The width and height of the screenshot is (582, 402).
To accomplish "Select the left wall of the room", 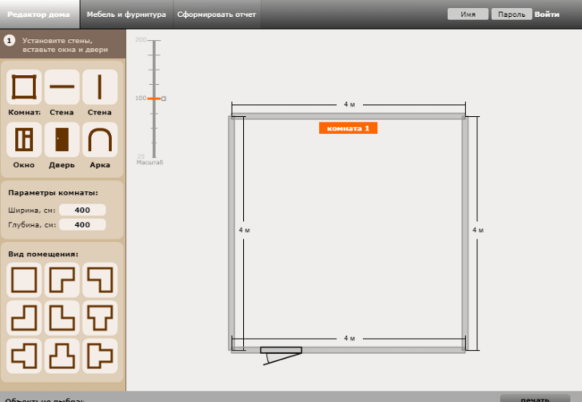I will pos(231,233).
